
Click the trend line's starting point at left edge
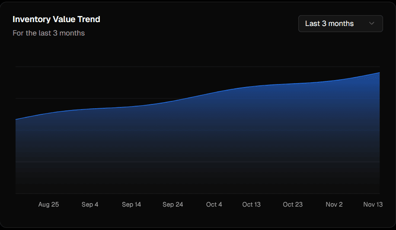16,119
